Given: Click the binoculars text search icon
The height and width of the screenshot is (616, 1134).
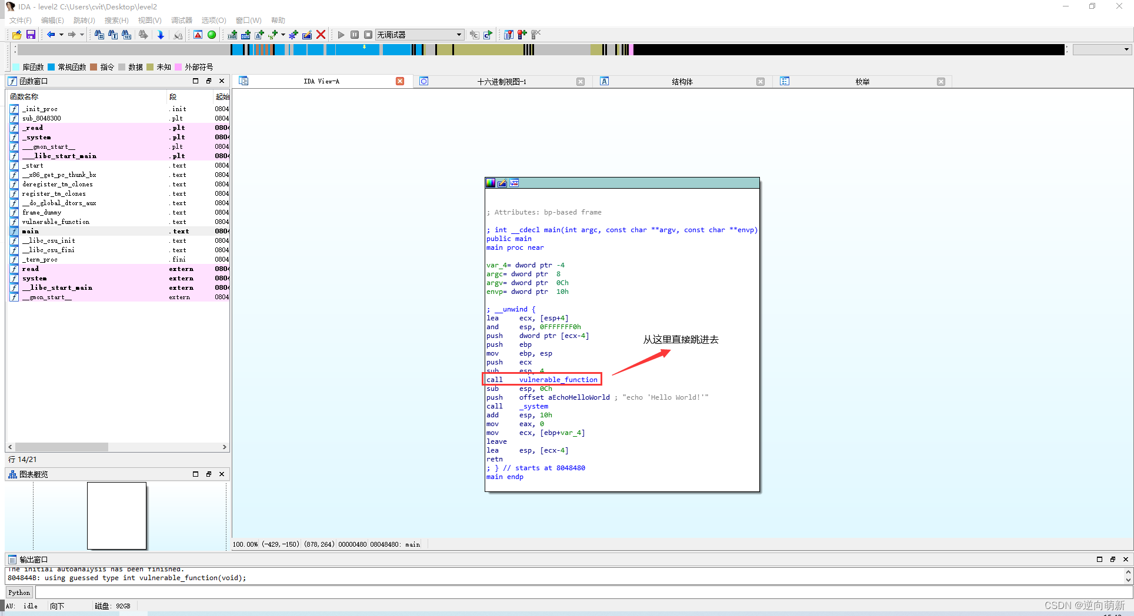Looking at the screenshot, I should (113, 35).
